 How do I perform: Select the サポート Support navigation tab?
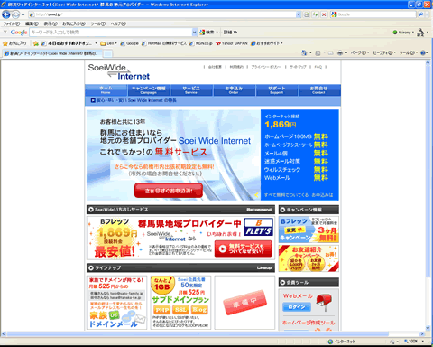tap(277, 90)
